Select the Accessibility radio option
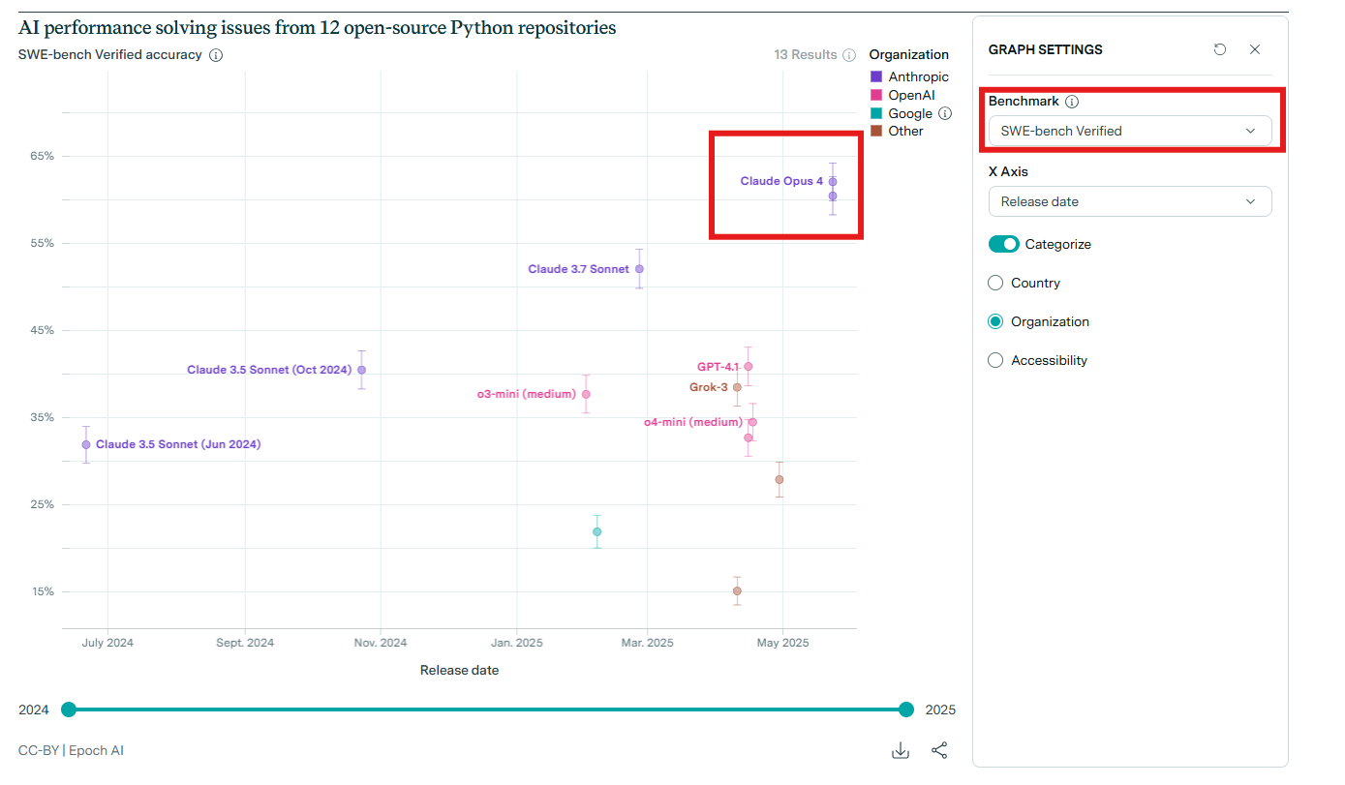Image resolution: width=1345 pixels, height=785 pixels. coord(995,360)
